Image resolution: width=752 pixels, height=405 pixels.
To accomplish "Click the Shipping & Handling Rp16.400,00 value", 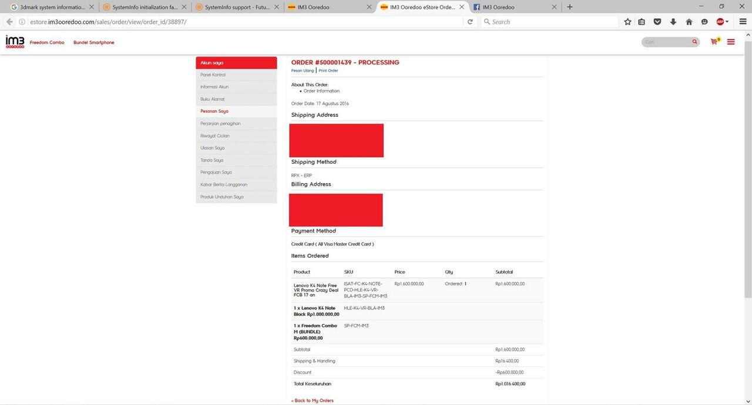I will pyautogui.click(x=507, y=361).
